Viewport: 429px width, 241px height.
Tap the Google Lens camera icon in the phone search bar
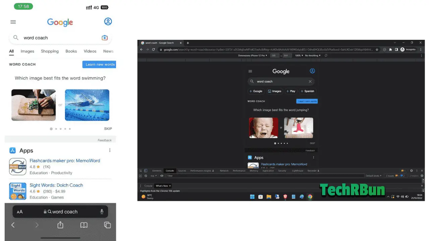[105, 38]
